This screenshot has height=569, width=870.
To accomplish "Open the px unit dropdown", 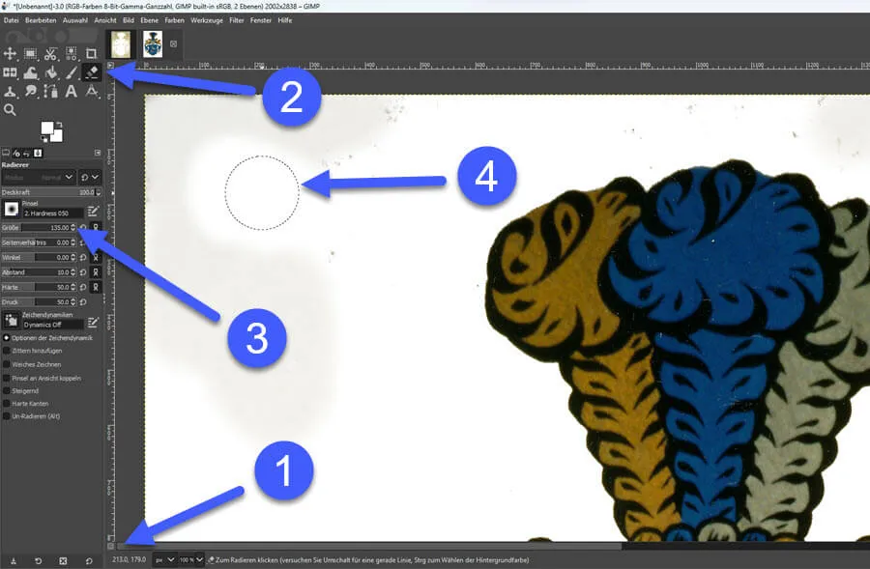I will click(x=164, y=559).
